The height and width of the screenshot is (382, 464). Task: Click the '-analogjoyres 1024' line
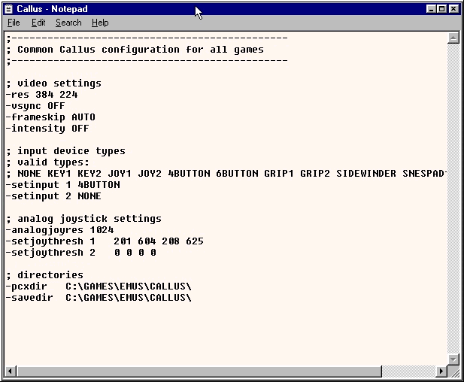[x=59, y=230]
